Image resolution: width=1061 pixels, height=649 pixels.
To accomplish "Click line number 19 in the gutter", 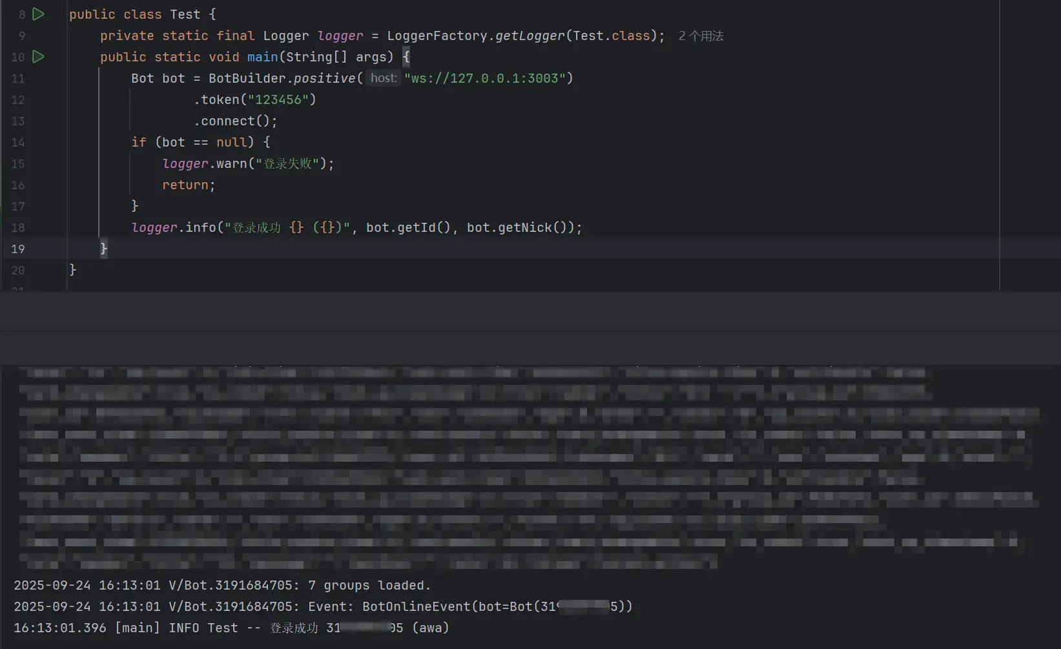I will tap(18, 249).
